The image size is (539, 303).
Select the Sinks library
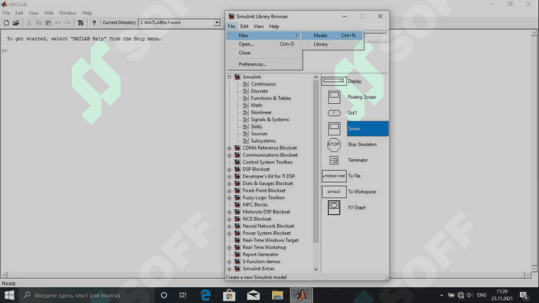(256, 127)
